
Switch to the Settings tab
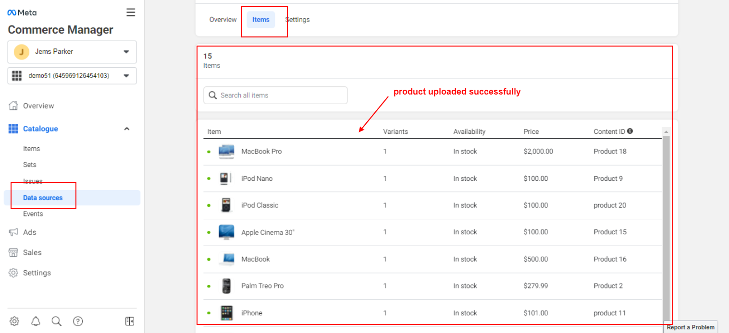click(x=297, y=20)
